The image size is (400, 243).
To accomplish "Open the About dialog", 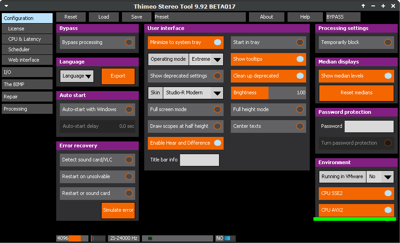I will [266, 17].
